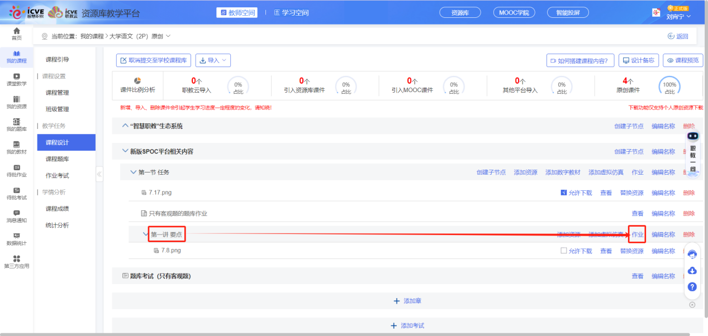This screenshot has height=336, width=708.
Task: Click the 添加章 row
Action: click(407, 301)
